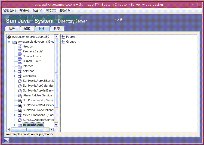Select the Groups label in right pane
This screenshot has height=145, width=204.
[x=71, y=42]
